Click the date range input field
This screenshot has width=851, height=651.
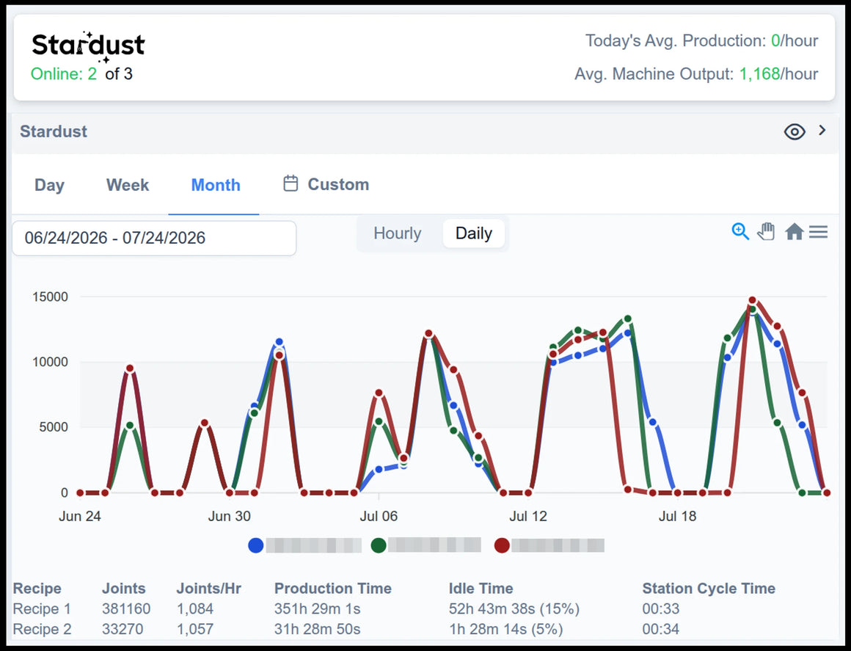click(x=154, y=238)
